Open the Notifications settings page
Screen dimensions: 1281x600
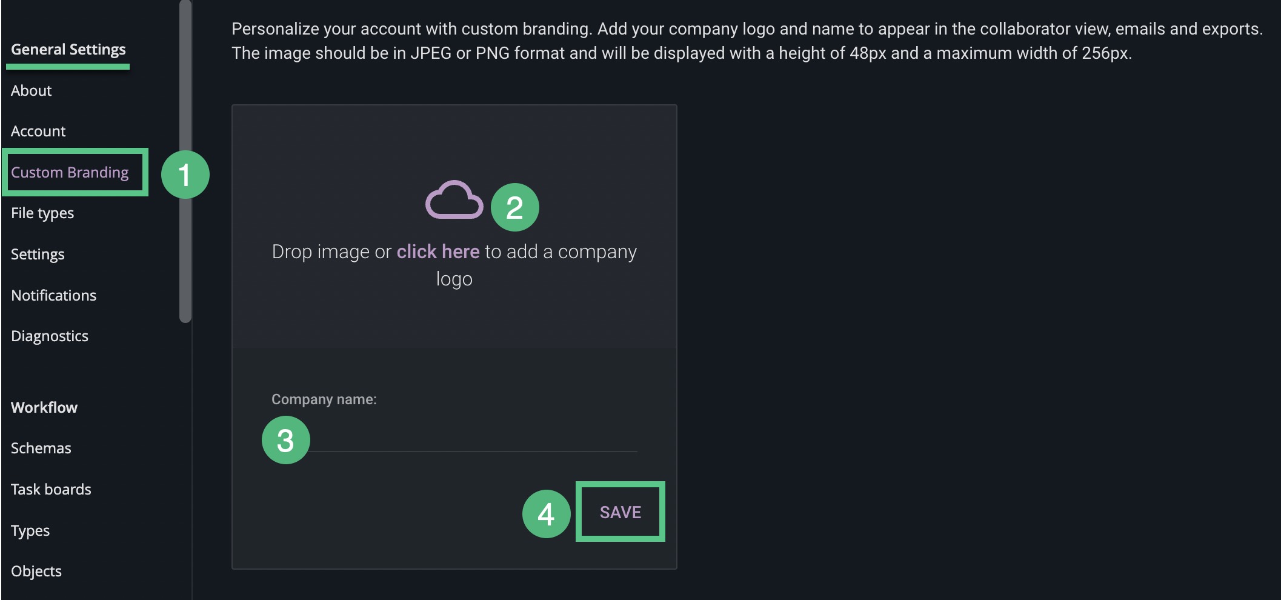[x=53, y=296]
